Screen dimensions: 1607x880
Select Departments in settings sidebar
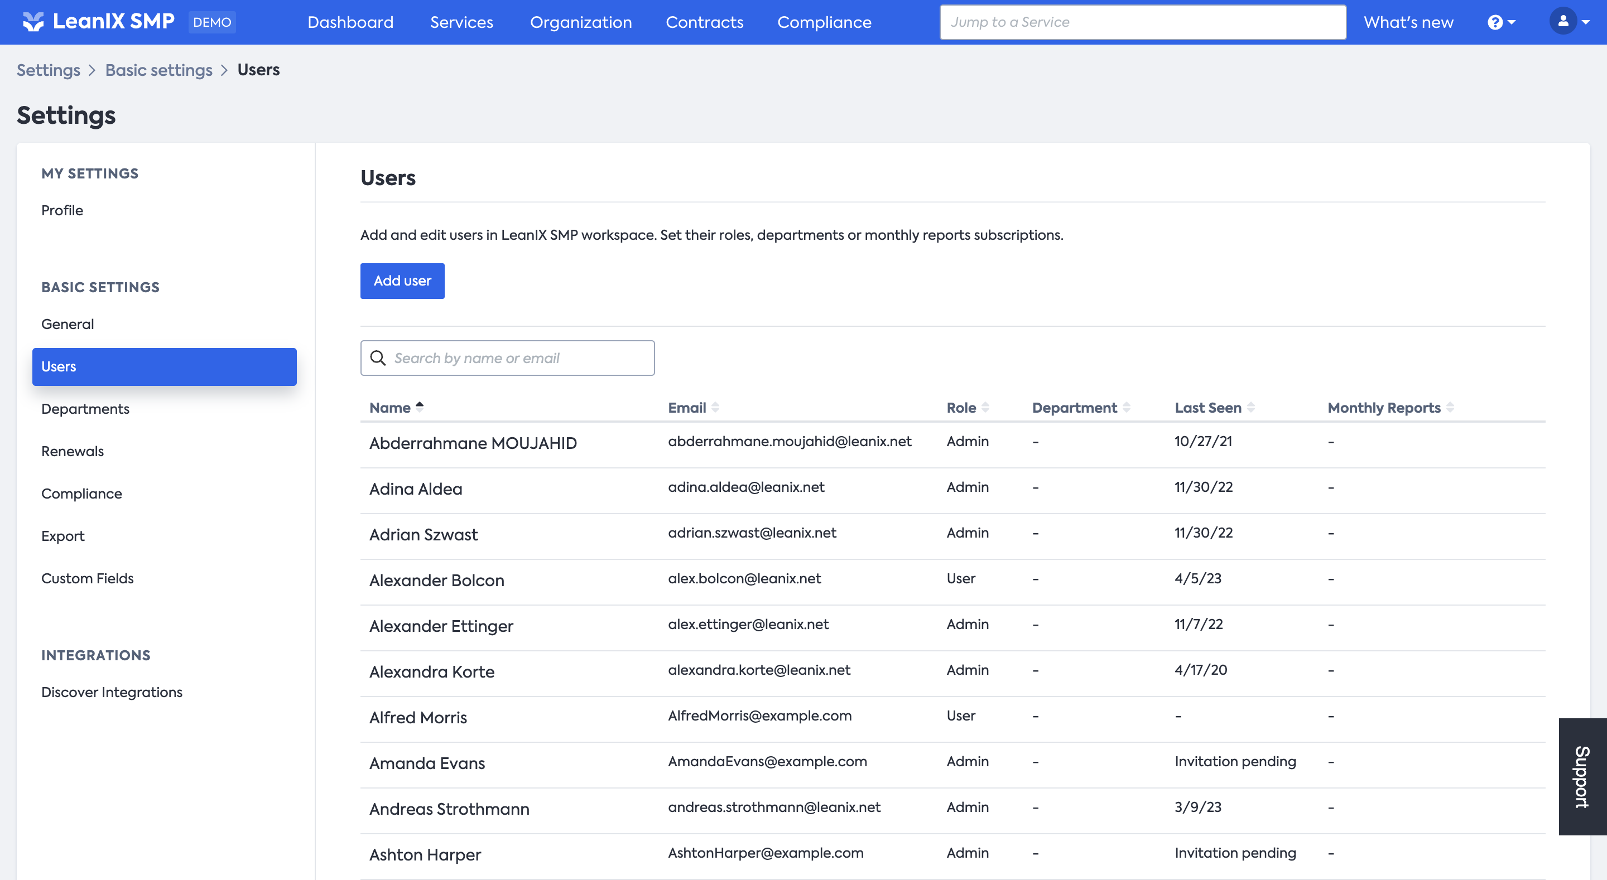85,409
